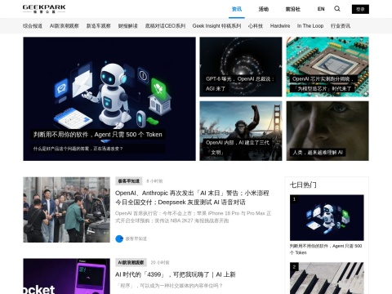Open the 活动 nav tab
This screenshot has width=392, height=294.
[x=264, y=9]
